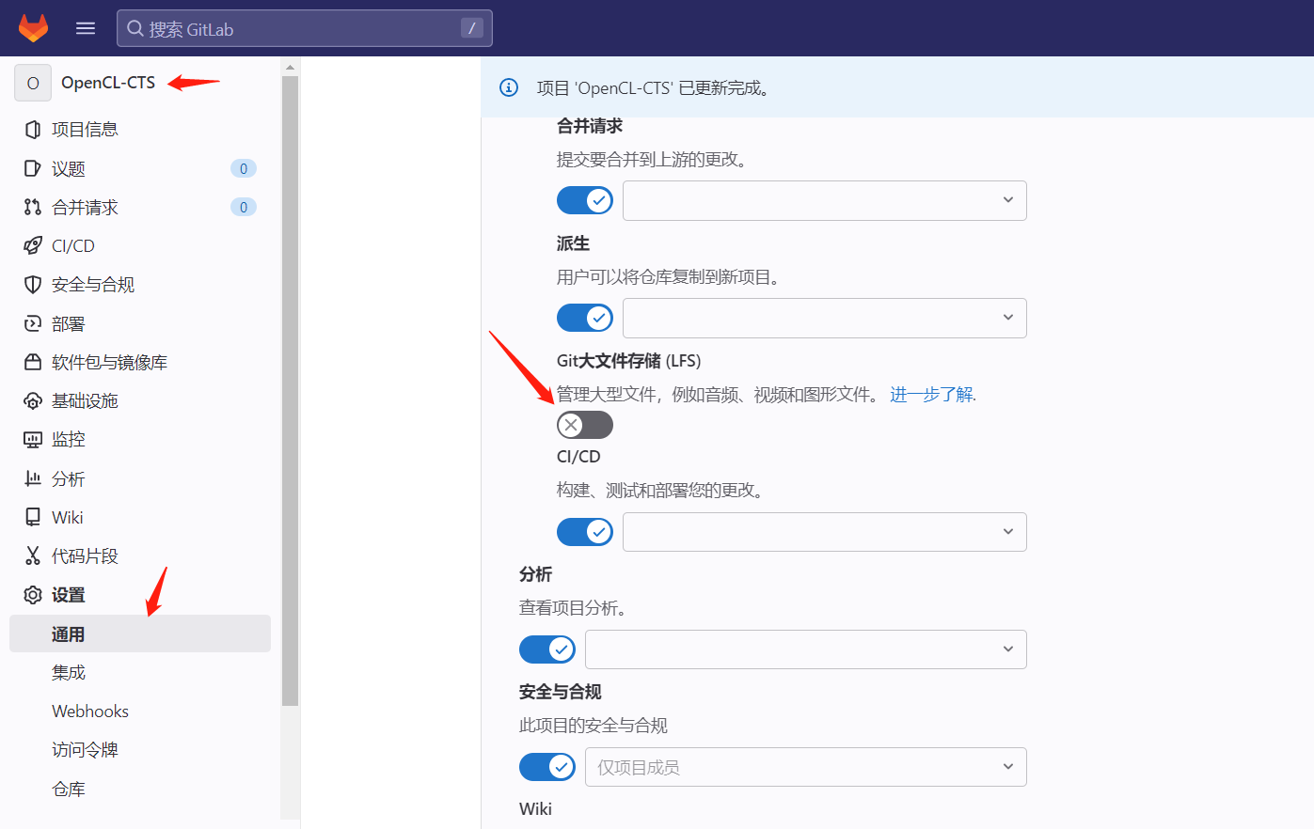Viewport: 1314px width, 829px height.
Task: Click the 基础设施 infrastructure icon
Action: pos(33,400)
